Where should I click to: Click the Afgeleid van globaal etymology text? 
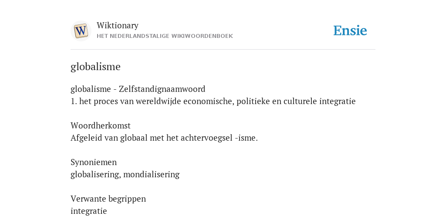click(x=164, y=138)
